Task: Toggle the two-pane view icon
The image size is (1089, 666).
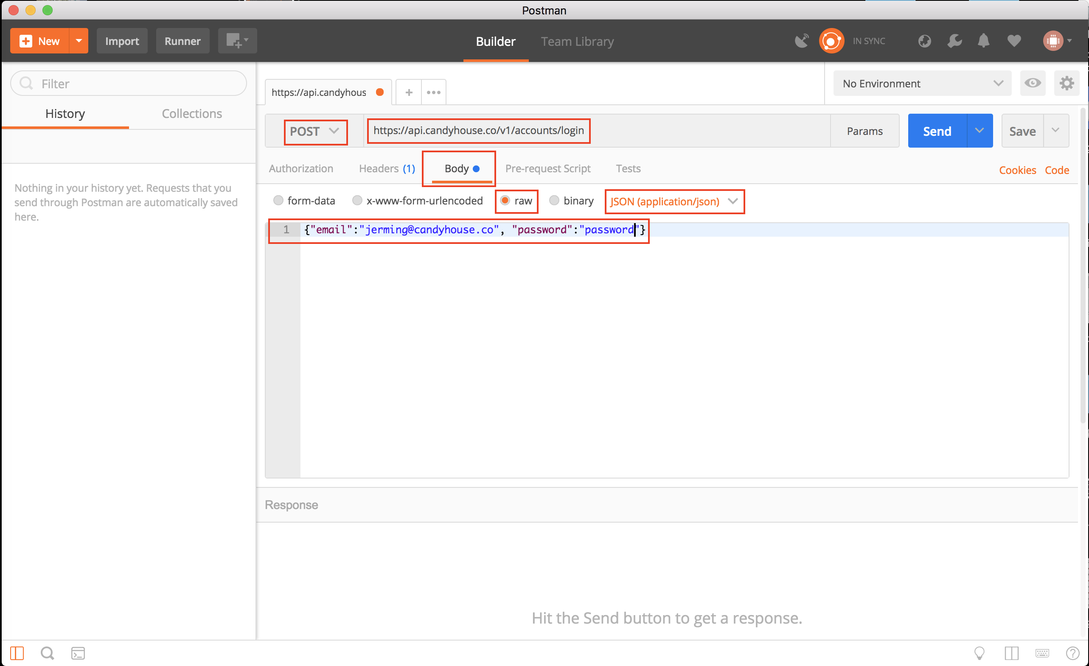Action: [x=1011, y=653]
